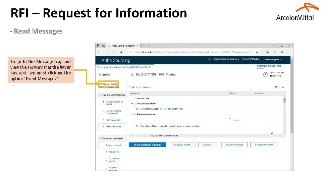
Task: Click the Guardar button
Action: (207, 145)
